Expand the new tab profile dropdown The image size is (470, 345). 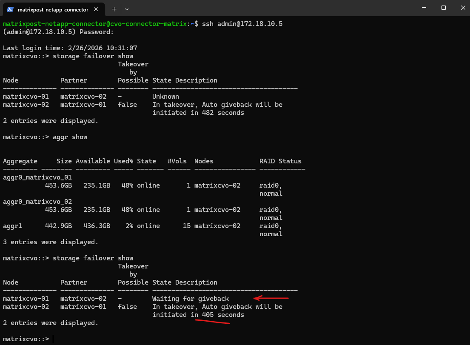point(127,9)
